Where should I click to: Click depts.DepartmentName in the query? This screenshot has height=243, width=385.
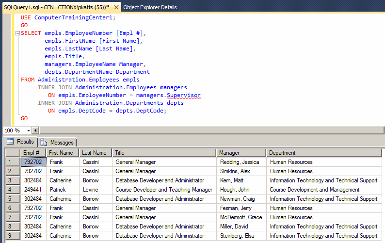79,72
